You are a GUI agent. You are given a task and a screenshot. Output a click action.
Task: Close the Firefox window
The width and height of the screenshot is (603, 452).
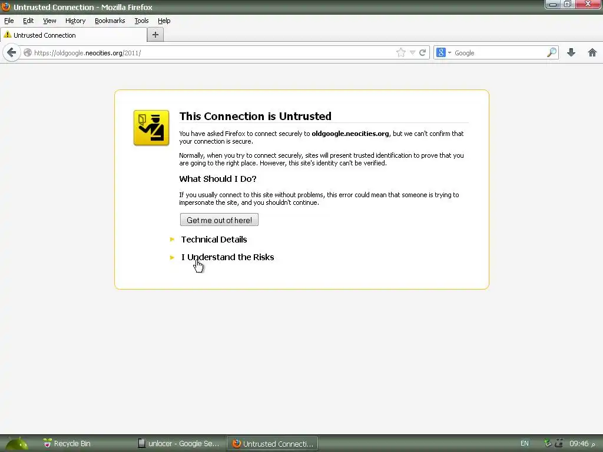click(588, 4)
